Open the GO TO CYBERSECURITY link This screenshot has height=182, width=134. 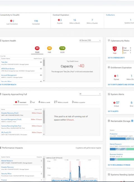[116, 58]
